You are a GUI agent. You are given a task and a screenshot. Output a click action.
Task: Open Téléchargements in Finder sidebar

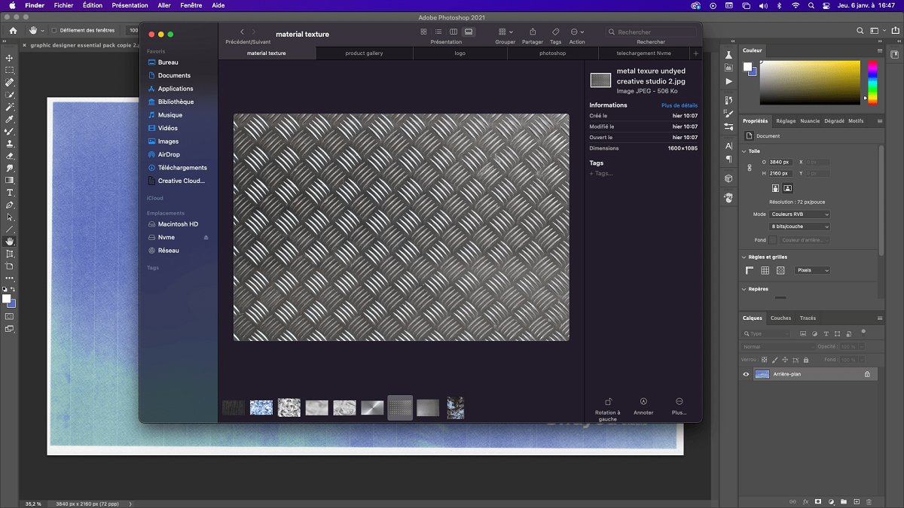(x=182, y=168)
